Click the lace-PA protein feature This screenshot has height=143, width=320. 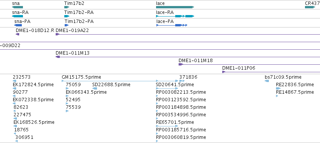coord(171,25)
